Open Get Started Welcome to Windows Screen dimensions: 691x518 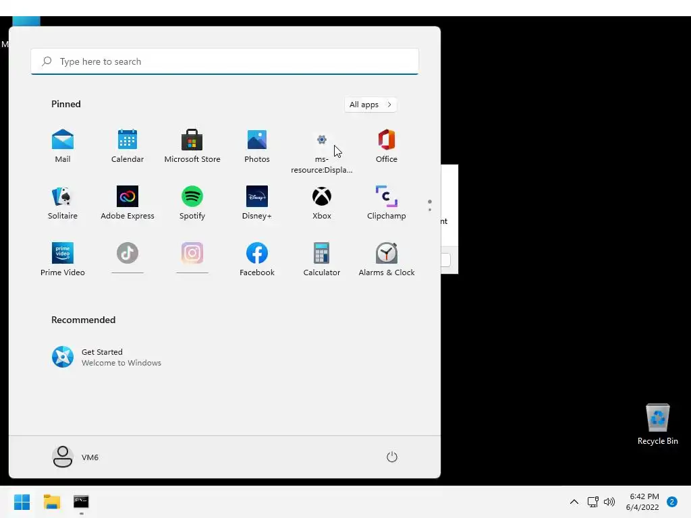(x=107, y=357)
